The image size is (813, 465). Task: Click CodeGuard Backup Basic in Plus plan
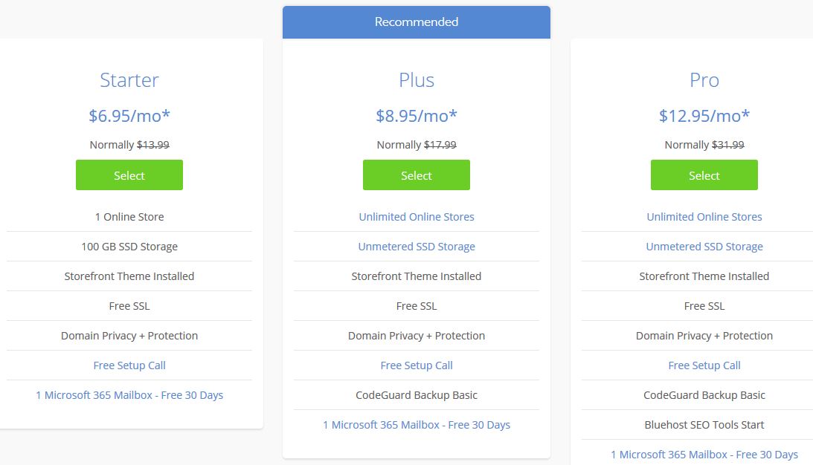[417, 395]
